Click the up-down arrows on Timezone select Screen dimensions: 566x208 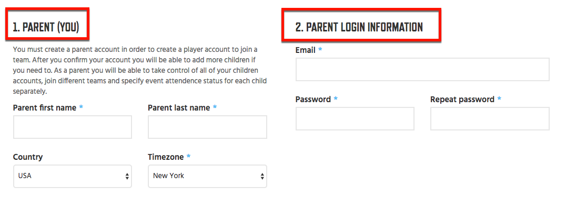click(x=262, y=176)
